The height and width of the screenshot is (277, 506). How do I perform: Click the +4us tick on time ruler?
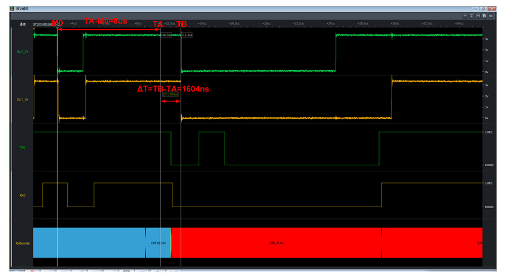tap(73, 24)
